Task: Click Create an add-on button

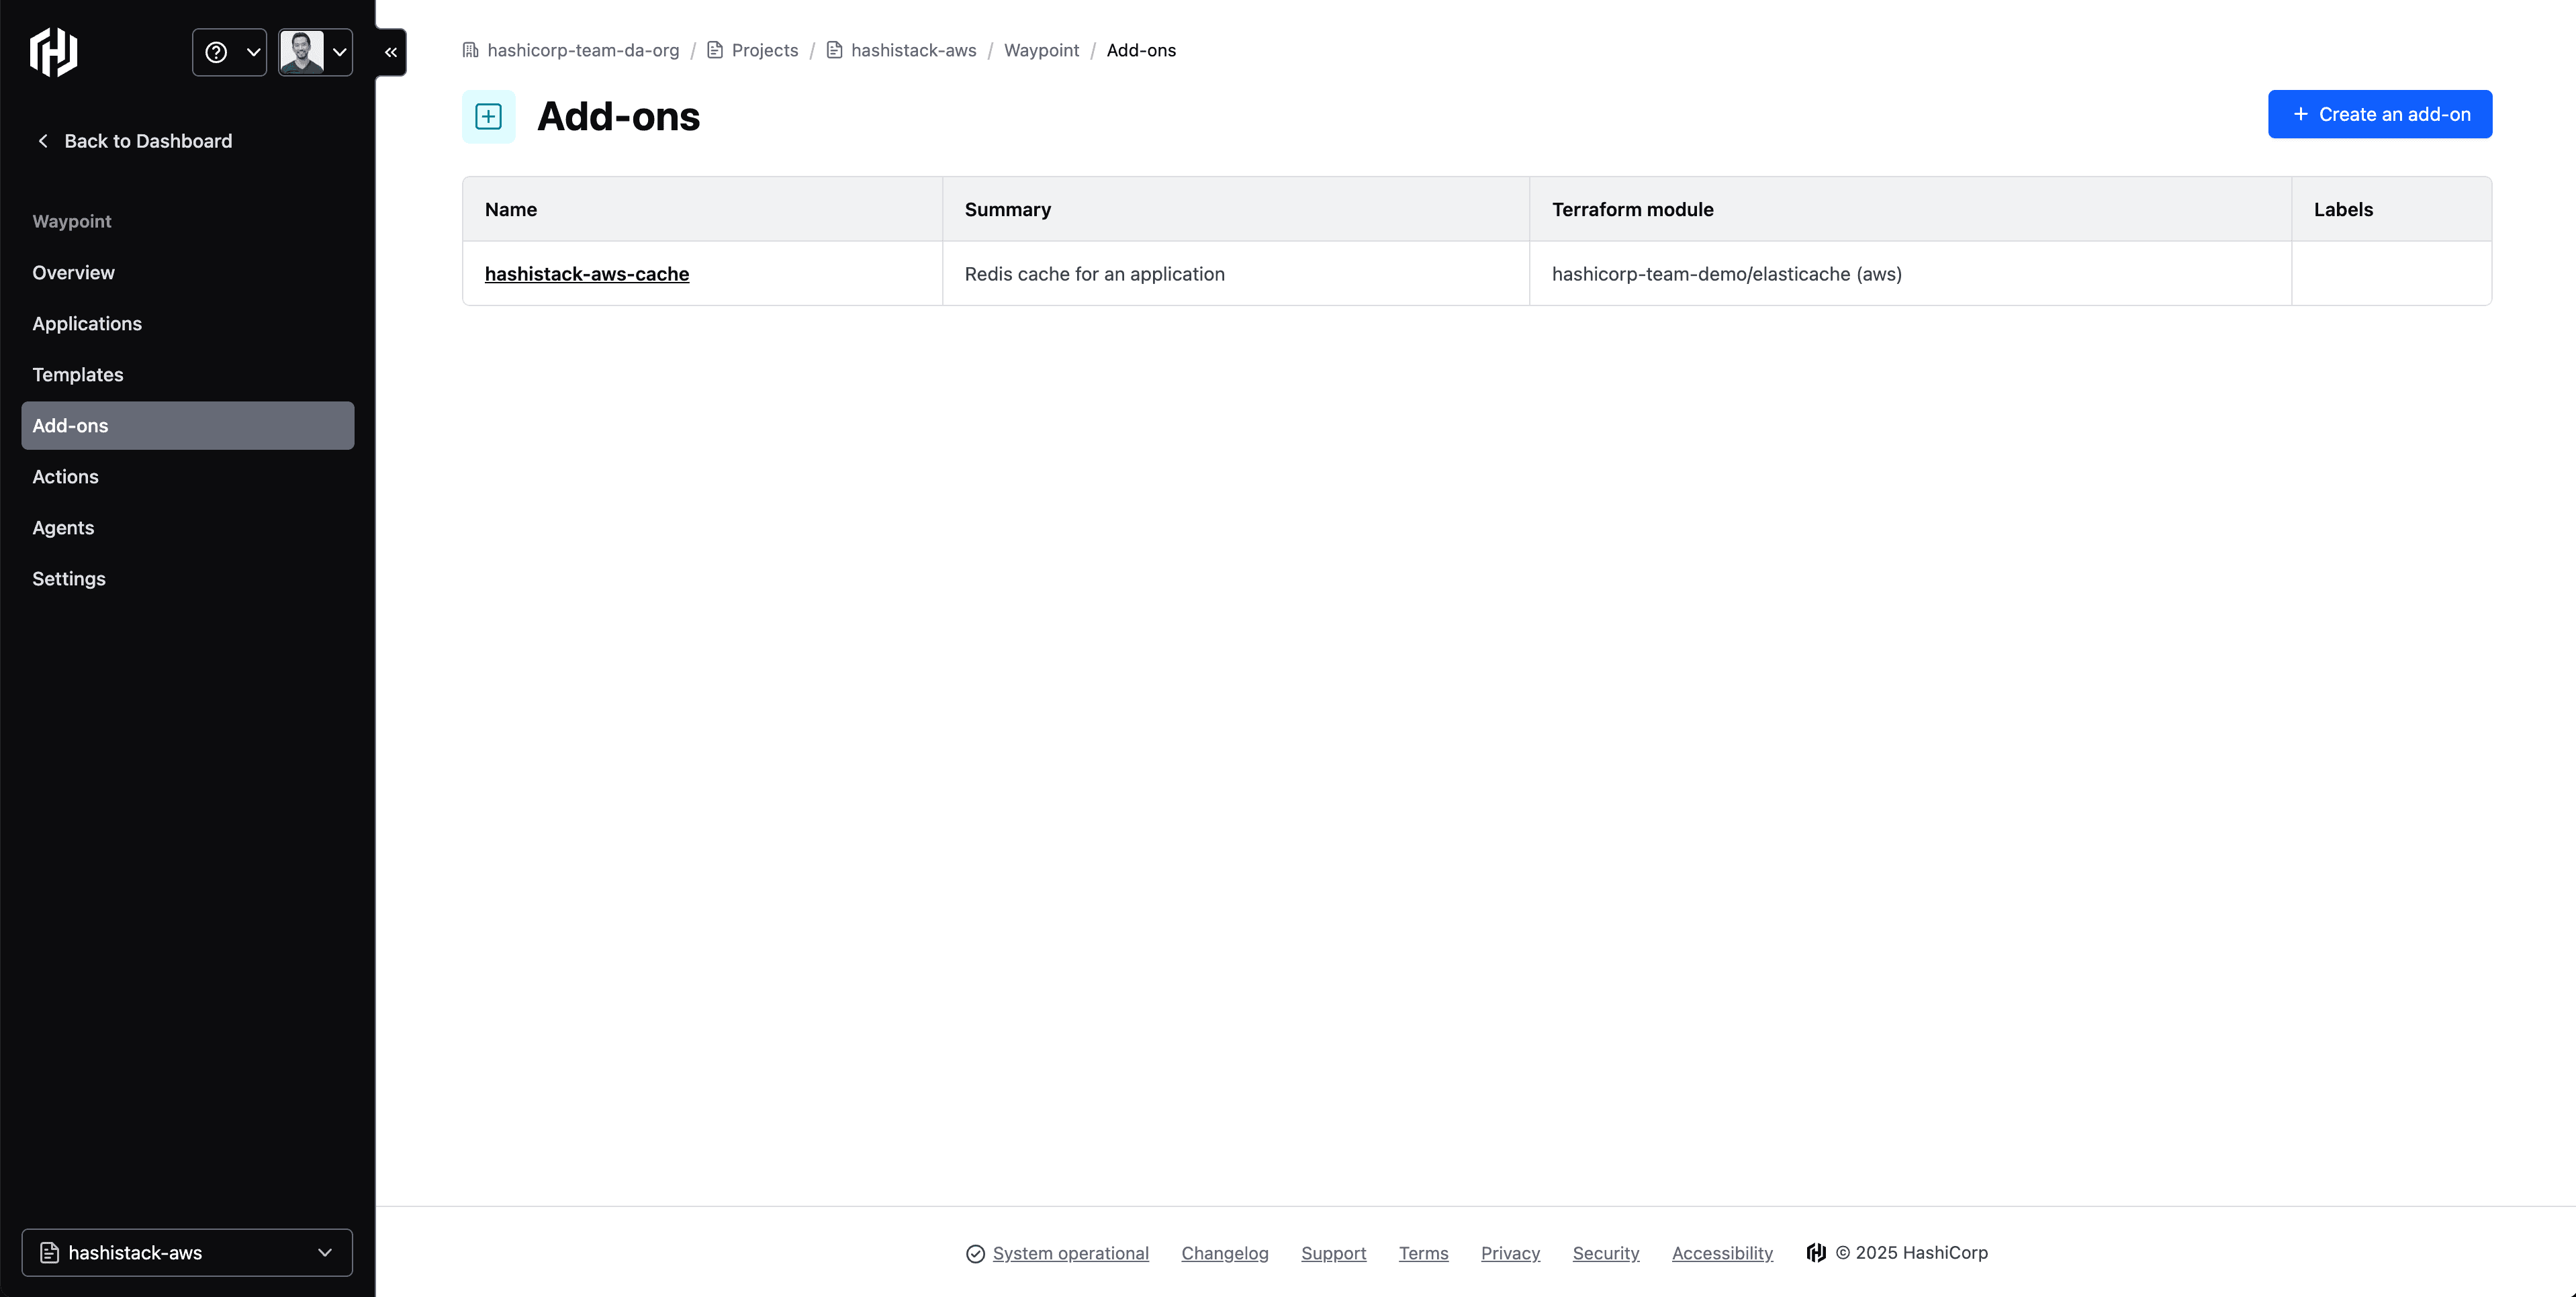Action: [2379, 115]
